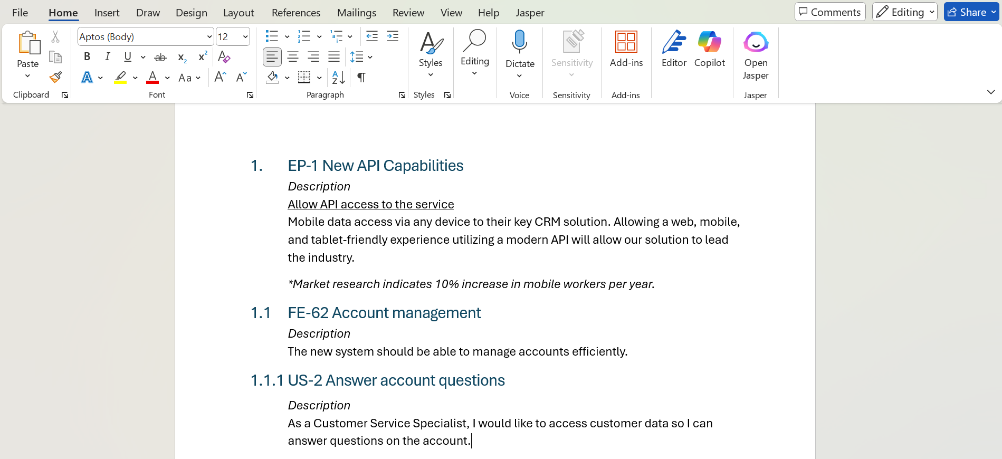Toggle bold formatting
1002x459 pixels.
click(x=87, y=57)
